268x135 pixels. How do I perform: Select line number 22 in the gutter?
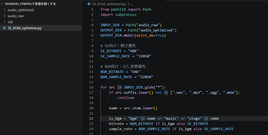[x=91, y=119]
